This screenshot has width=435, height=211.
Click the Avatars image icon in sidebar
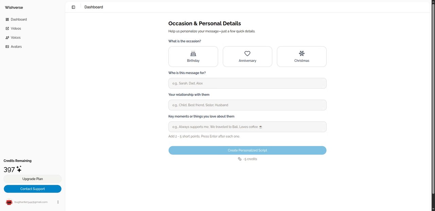click(x=7, y=47)
